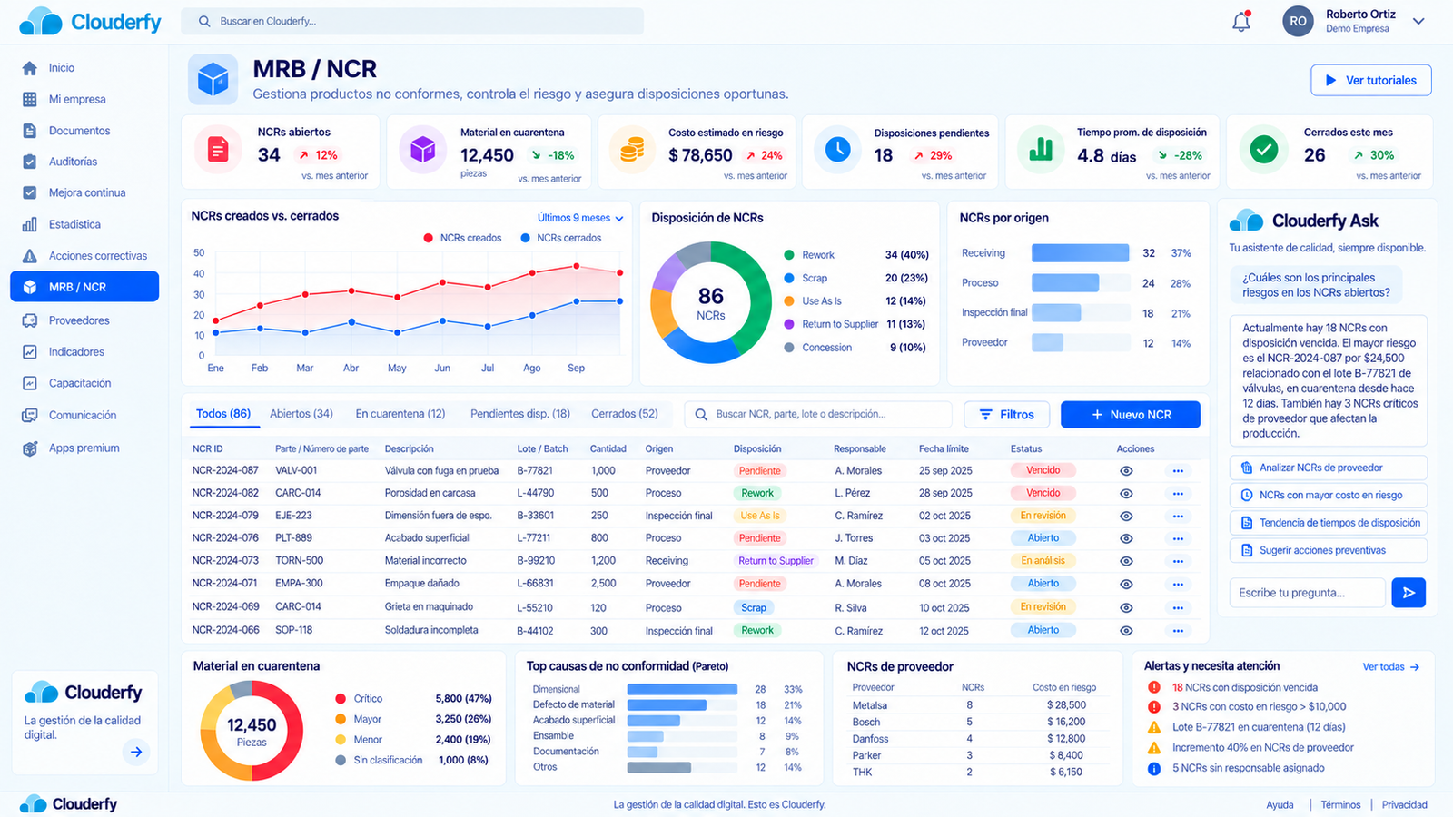Open more actions for NCR-2024-087
Image resolution: width=1453 pixels, height=817 pixels.
pyautogui.click(x=1178, y=471)
